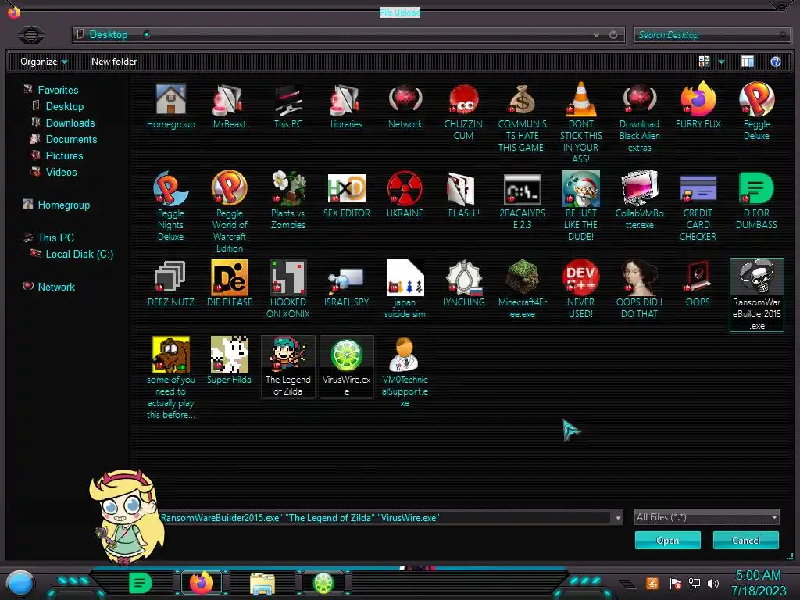Click the New folder button
This screenshot has width=800, height=600.
[x=114, y=62]
